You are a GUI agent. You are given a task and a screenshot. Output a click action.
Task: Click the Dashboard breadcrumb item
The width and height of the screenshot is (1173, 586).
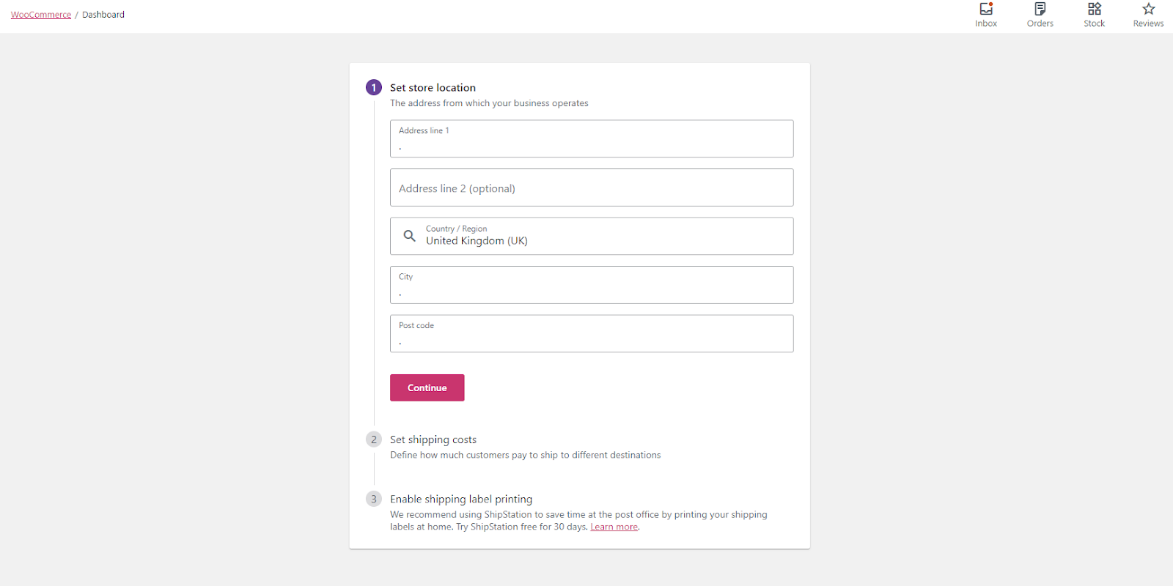point(103,15)
